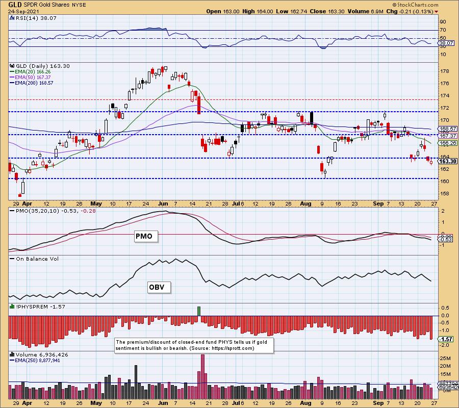This screenshot has width=459, height=408.
Task: Click the On Balance Vol label
Action: coord(34,259)
